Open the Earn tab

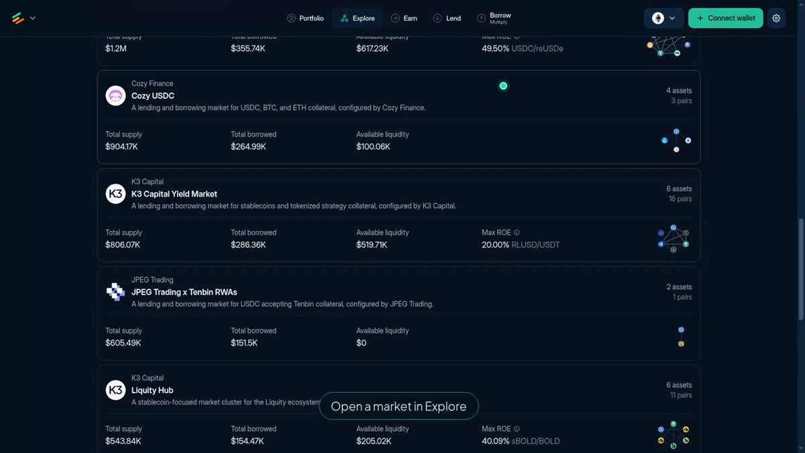click(x=404, y=18)
